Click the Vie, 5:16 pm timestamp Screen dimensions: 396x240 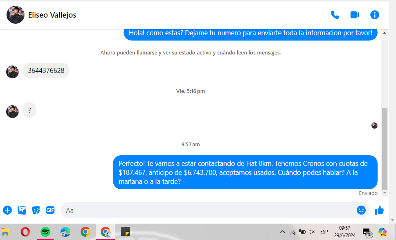pyautogui.click(x=190, y=91)
